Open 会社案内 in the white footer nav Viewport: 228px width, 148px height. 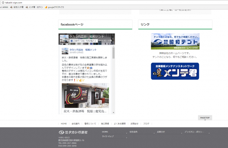(x=76, y=124)
